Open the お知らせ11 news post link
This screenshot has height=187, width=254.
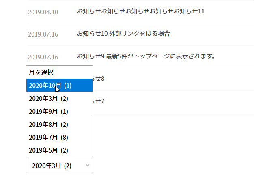(x=140, y=11)
